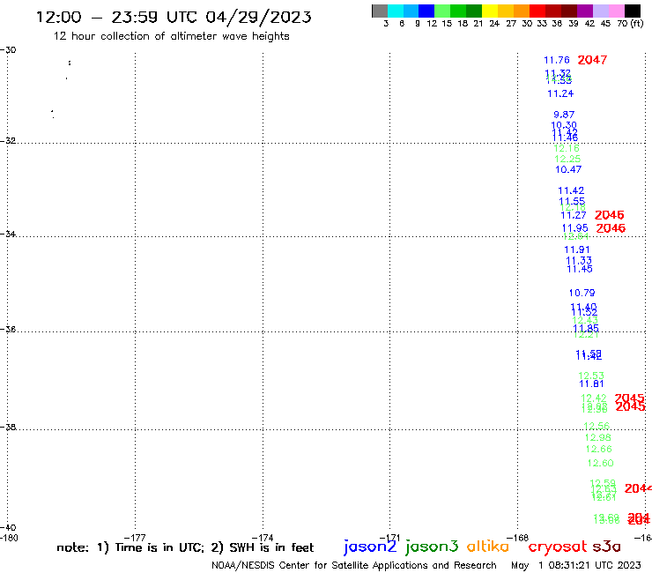Click the 'cryosat' satellite legend label

point(558,547)
